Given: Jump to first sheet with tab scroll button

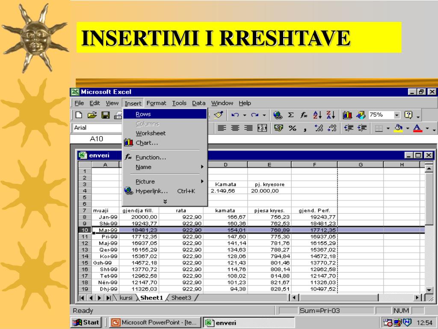Looking at the screenshot, I should (82, 298).
